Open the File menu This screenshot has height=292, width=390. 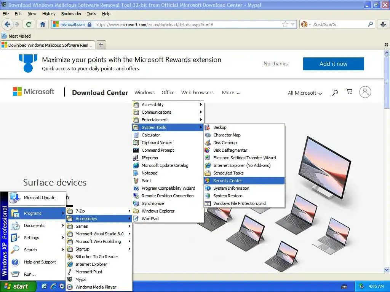click(6, 14)
